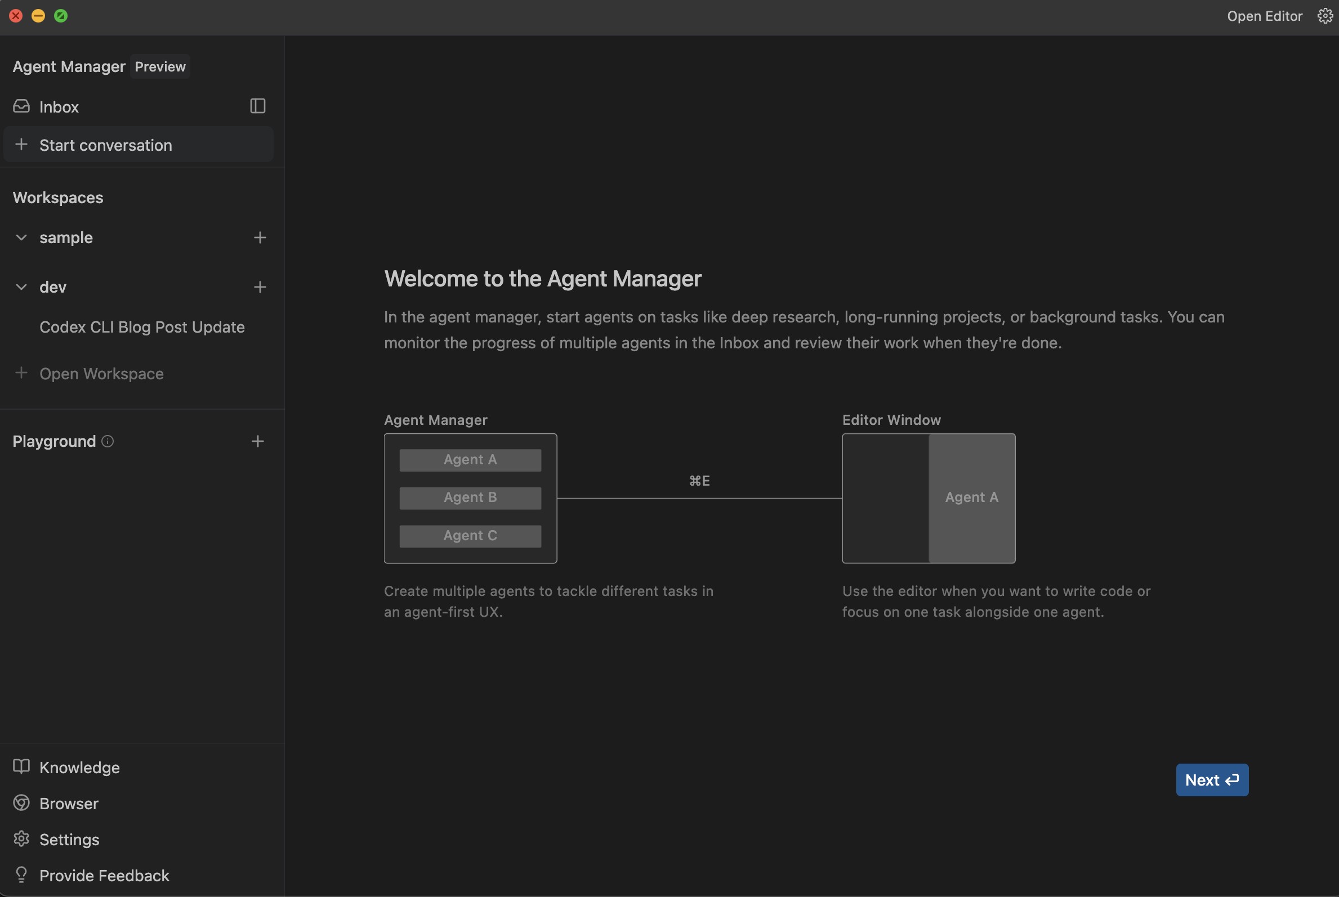Open Browser from sidebar icon
The image size is (1339, 897).
coord(21,803)
